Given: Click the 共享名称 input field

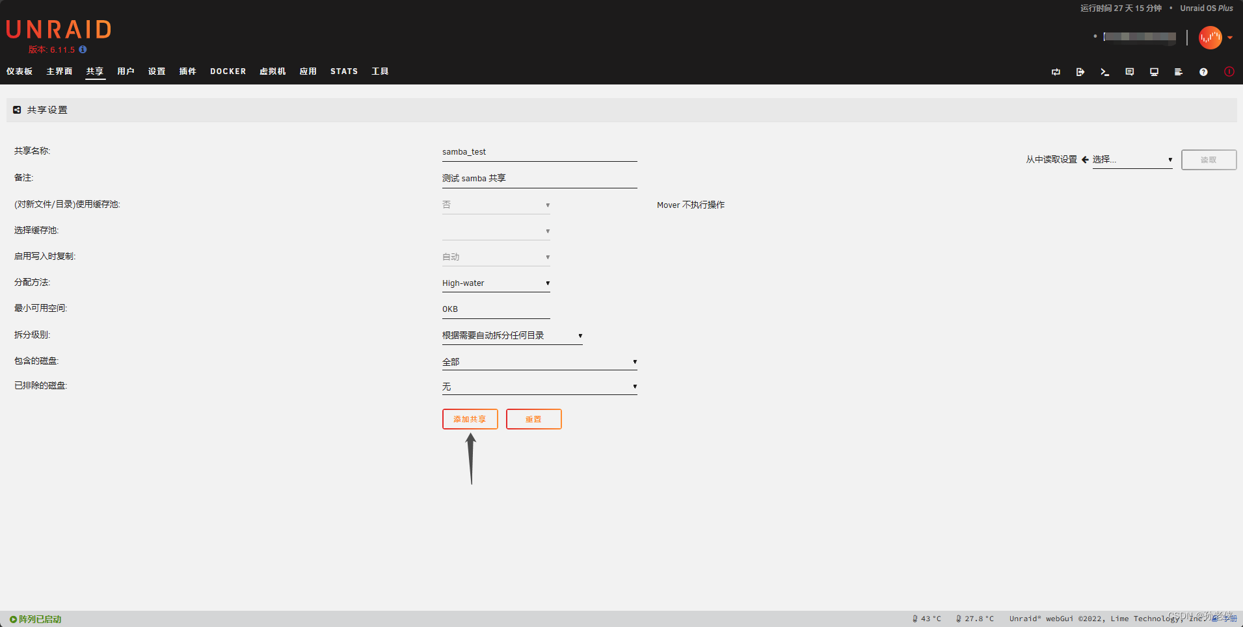Looking at the screenshot, I should tap(539, 151).
